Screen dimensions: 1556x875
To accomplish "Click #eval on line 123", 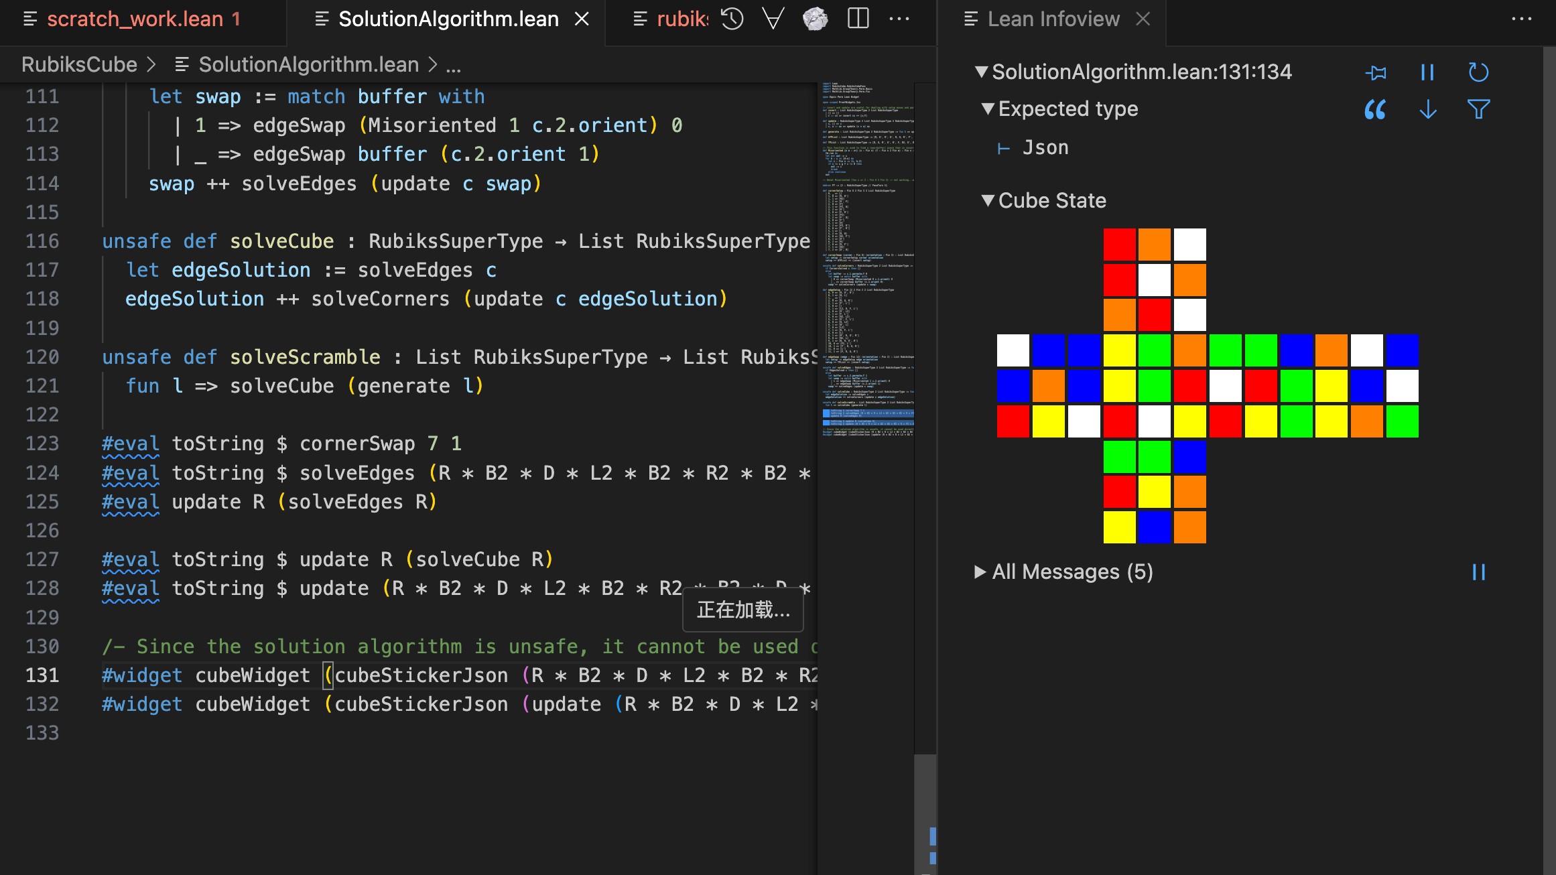I will [131, 444].
